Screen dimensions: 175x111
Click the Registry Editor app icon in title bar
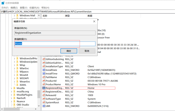(3, 3)
